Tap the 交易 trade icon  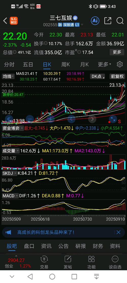[44, 262]
